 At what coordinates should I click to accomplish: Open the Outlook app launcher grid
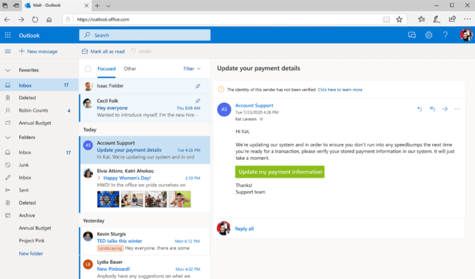click(8, 35)
